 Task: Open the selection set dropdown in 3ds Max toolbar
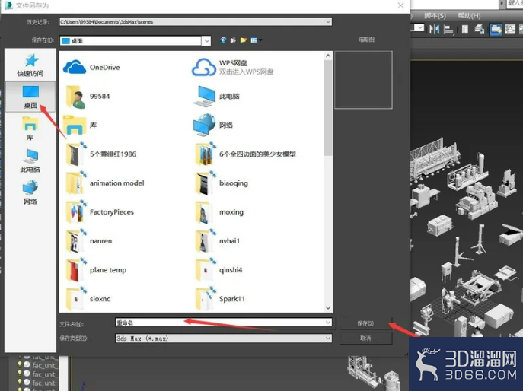(x=419, y=27)
